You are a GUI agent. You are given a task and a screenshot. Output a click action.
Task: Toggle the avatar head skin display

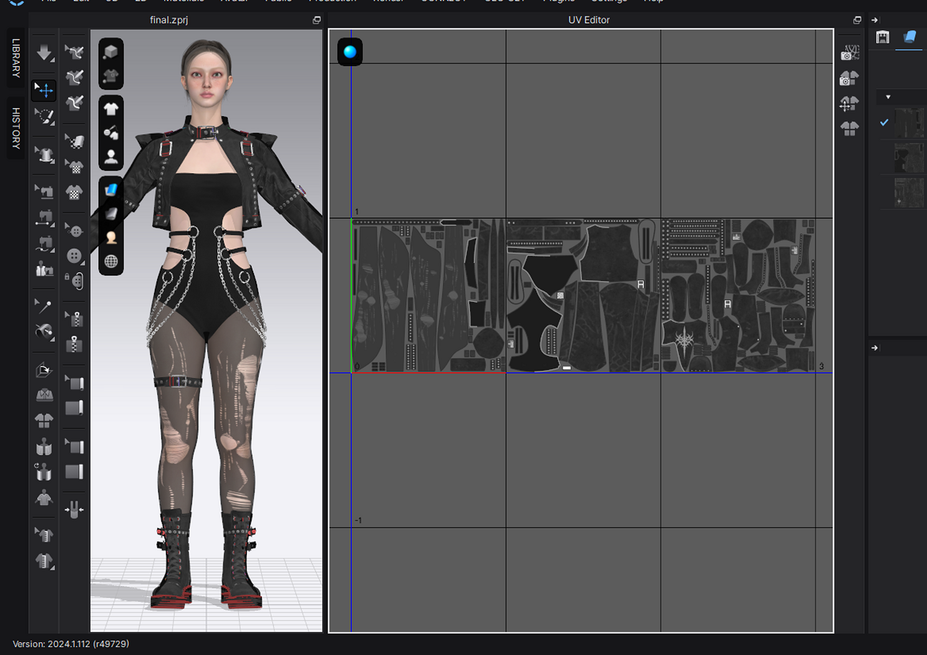pos(111,238)
